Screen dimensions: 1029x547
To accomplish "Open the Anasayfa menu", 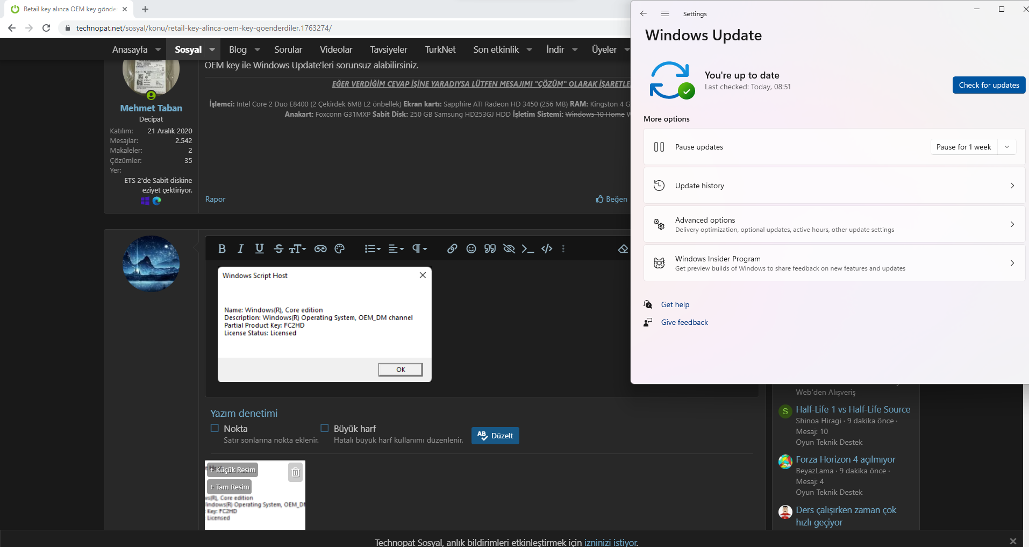I will (130, 49).
